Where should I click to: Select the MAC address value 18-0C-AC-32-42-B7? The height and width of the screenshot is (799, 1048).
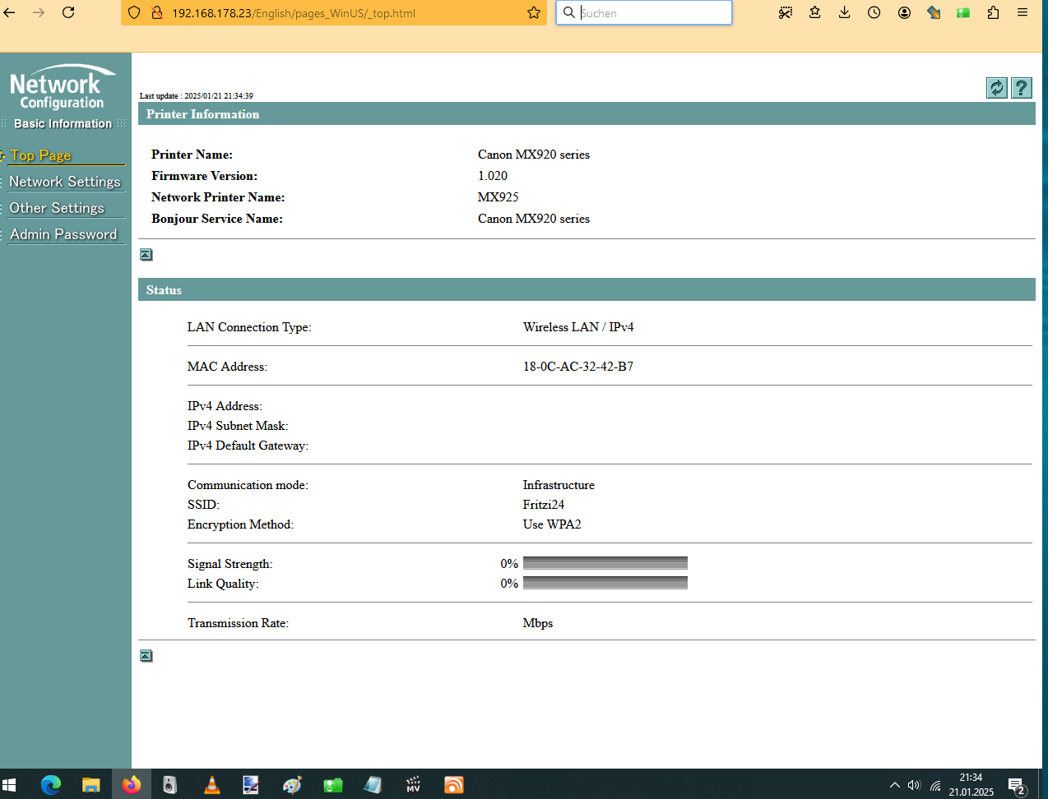click(x=578, y=367)
